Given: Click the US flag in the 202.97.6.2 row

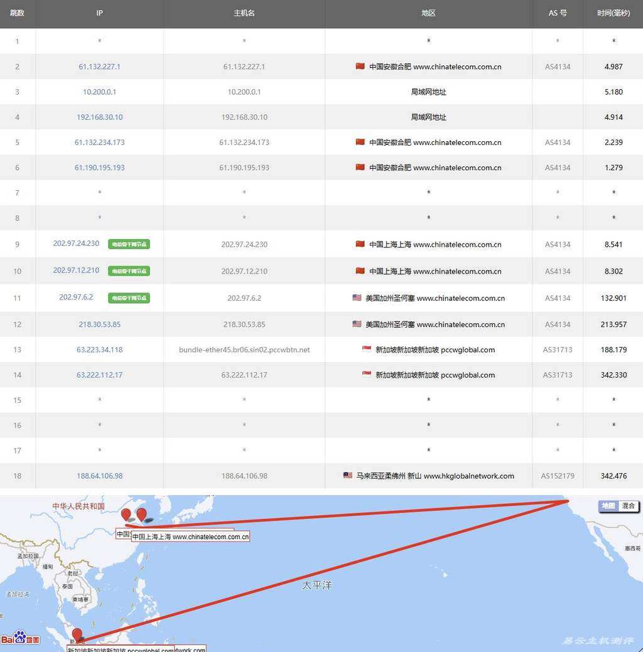Looking at the screenshot, I should [x=357, y=297].
